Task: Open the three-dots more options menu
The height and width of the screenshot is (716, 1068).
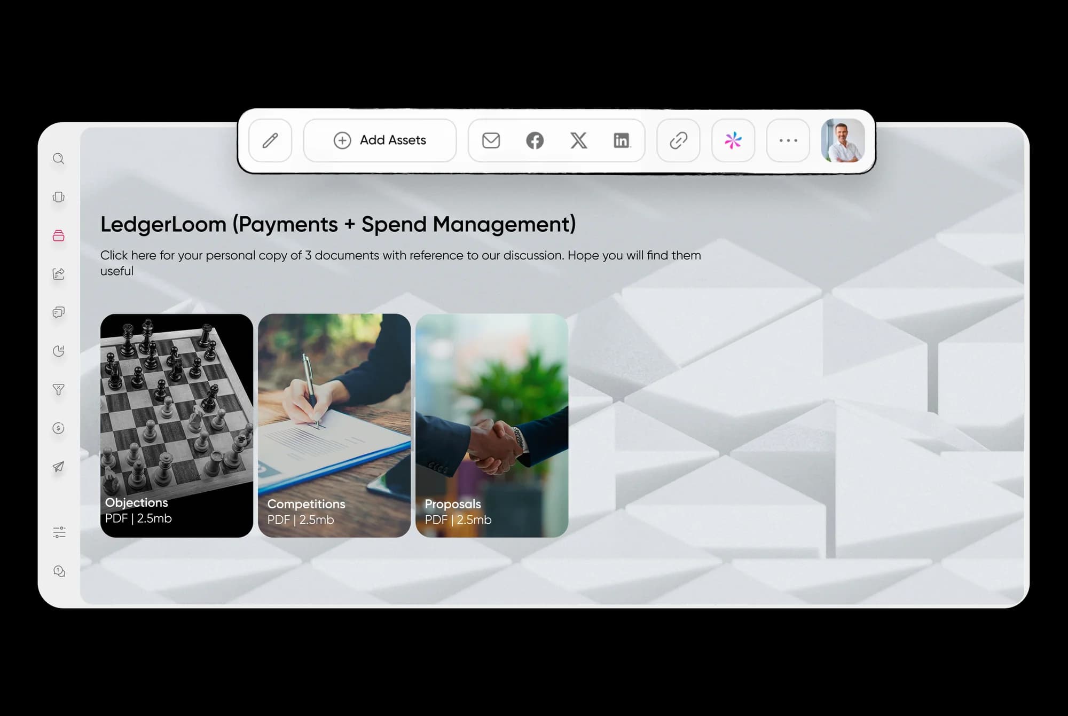Action: coord(788,140)
